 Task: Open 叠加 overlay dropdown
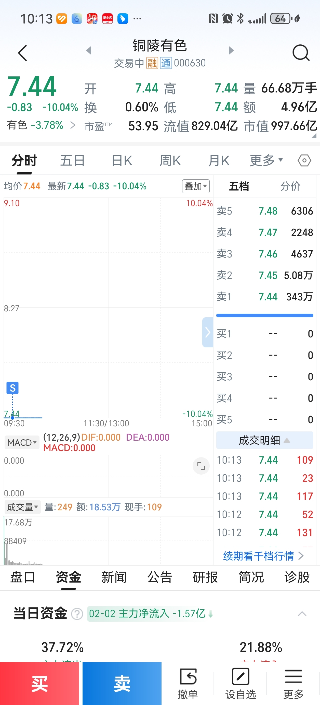coord(196,186)
